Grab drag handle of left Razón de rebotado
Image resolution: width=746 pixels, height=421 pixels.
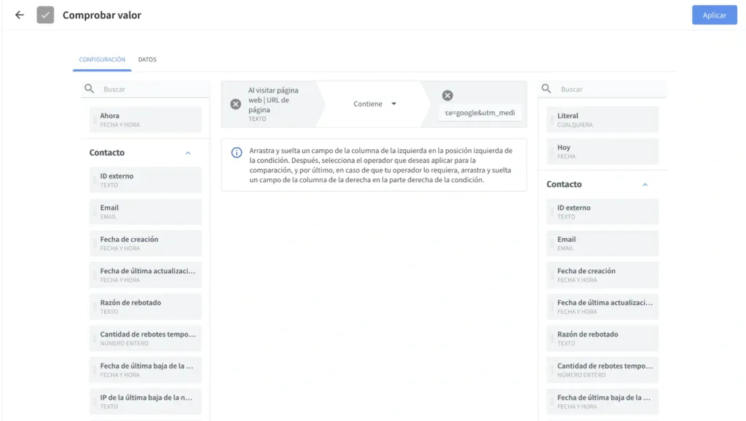tap(95, 307)
